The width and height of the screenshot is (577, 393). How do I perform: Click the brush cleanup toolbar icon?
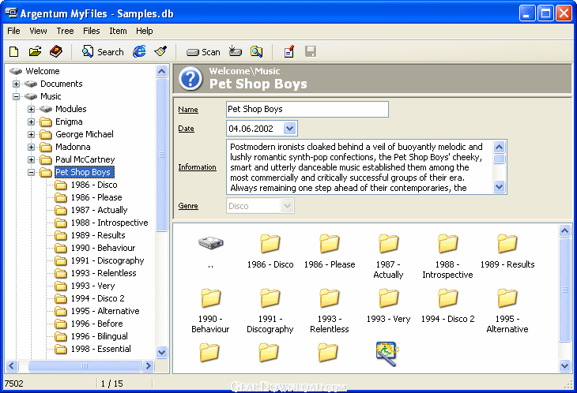pos(160,52)
